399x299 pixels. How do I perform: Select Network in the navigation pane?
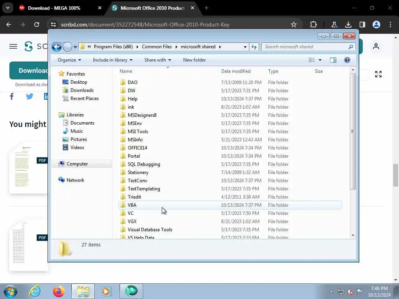[x=75, y=180]
